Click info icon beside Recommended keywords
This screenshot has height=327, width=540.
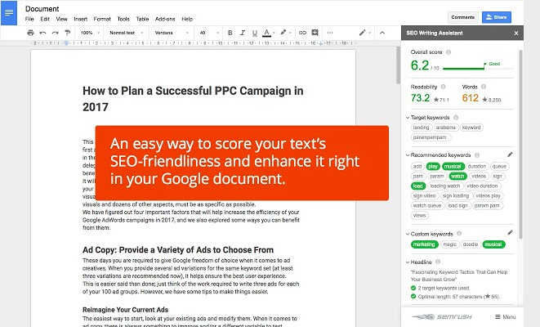click(x=477, y=155)
